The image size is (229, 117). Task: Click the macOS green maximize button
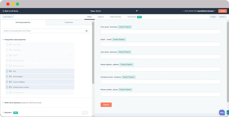[17, 4]
